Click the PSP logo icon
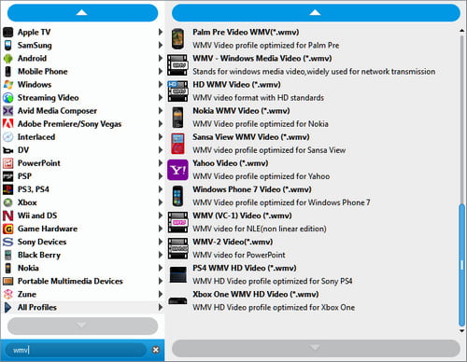Image resolution: width=467 pixels, height=362 pixels. (x=8, y=176)
